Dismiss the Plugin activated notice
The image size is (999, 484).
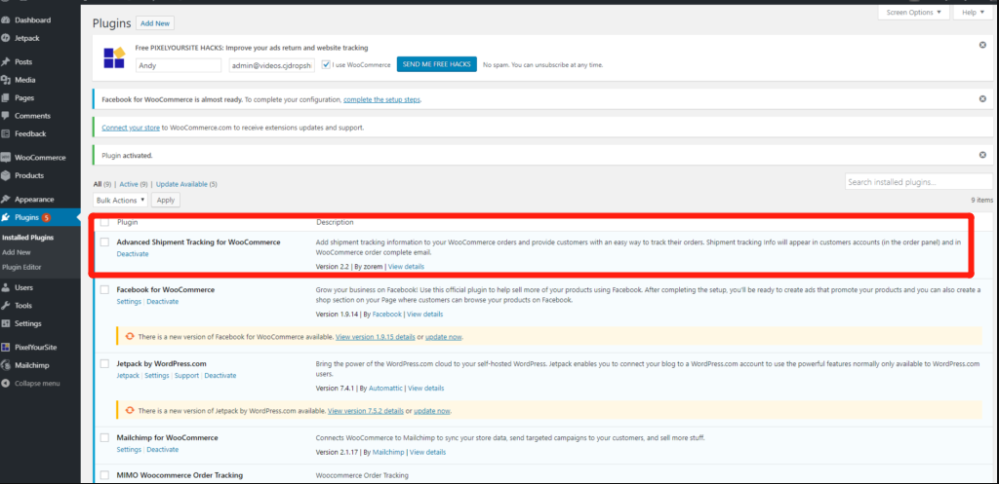click(982, 155)
